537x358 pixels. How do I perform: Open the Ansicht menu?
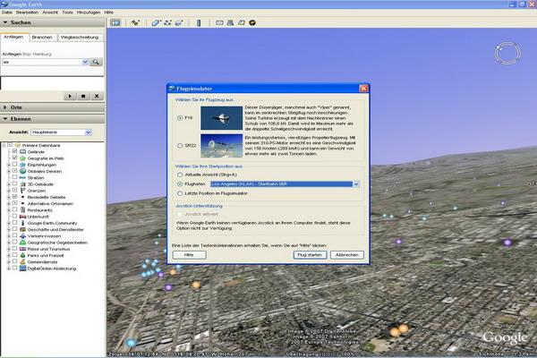point(50,13)
